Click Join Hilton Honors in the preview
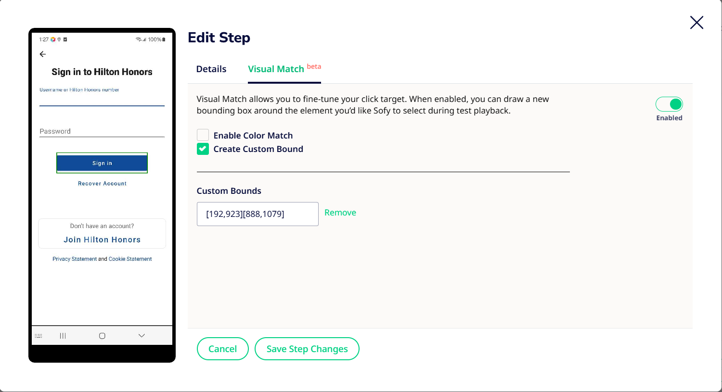The width and height of the screenshot is (722, 392). (102, 240)
